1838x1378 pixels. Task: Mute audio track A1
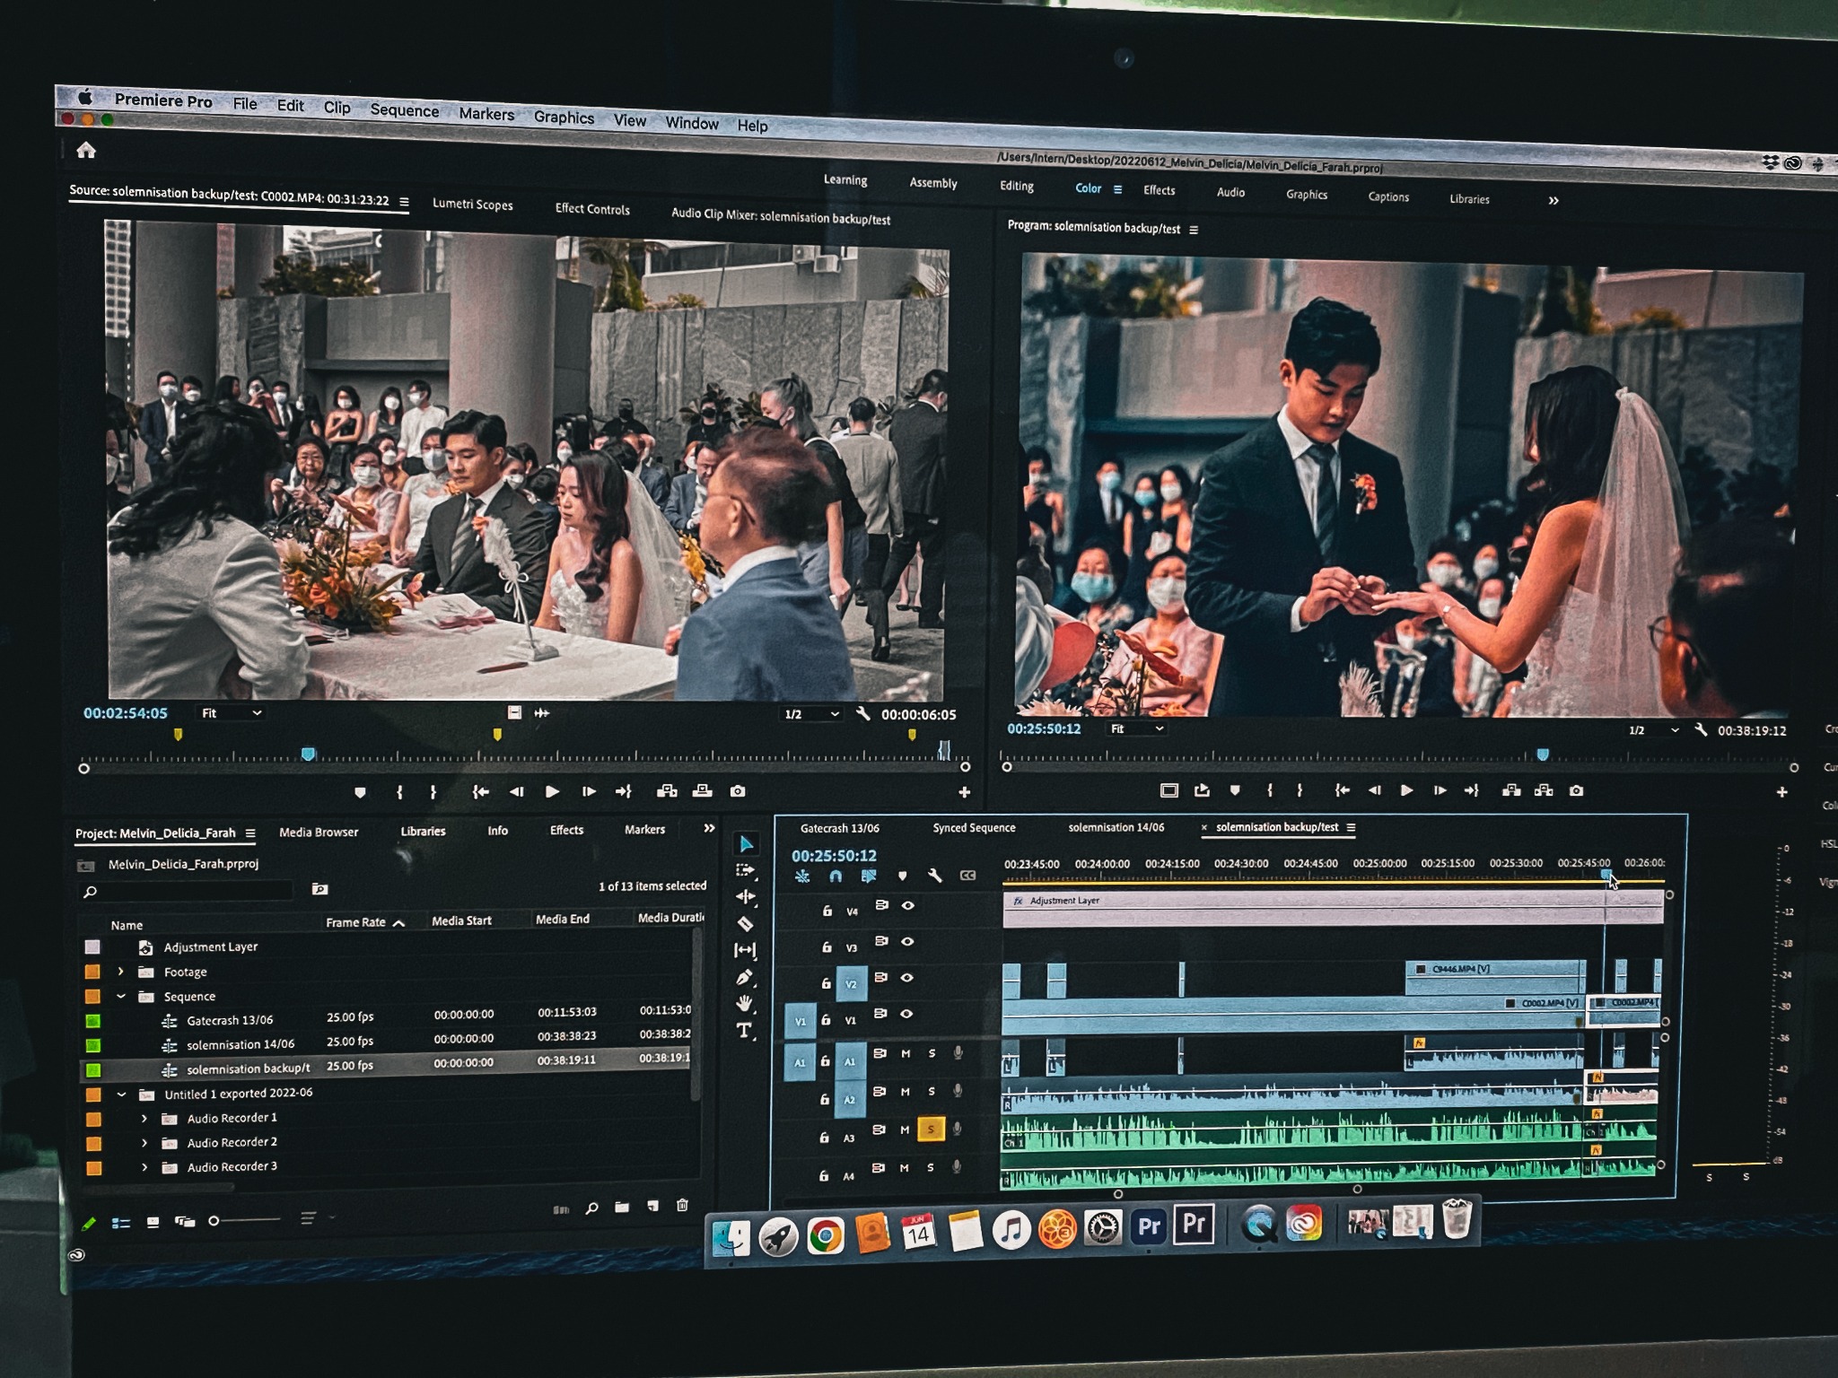[x=906, y=1053]
